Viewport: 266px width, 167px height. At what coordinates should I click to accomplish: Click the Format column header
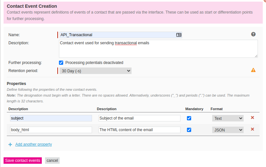(x=217, y=109)
